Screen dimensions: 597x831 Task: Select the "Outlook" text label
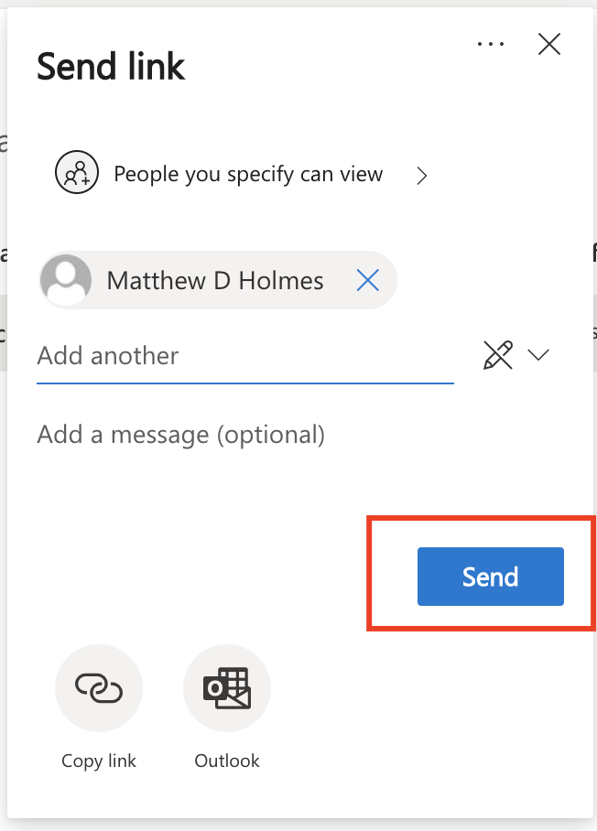tap(227, 761)
